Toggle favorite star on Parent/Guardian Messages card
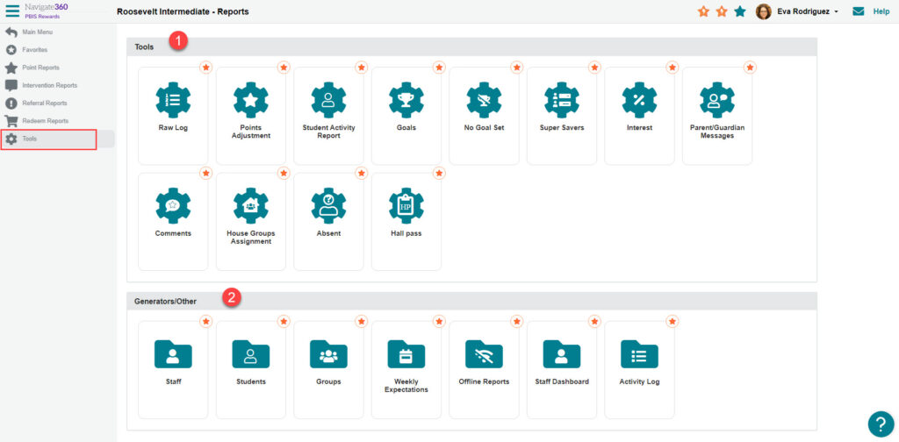 pyautogui.click(x=750, y=68)
